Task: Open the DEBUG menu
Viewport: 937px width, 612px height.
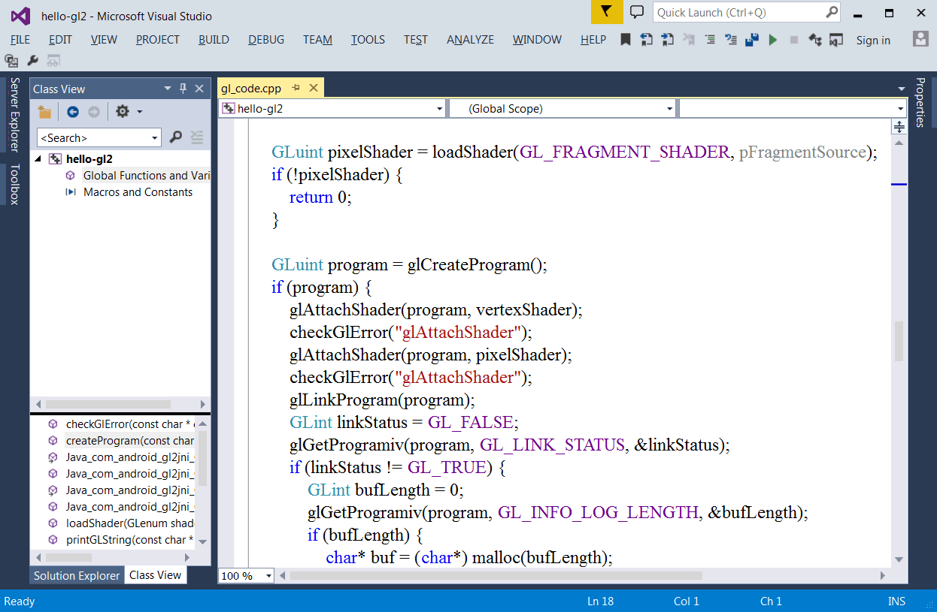Action: pos(266,40)
